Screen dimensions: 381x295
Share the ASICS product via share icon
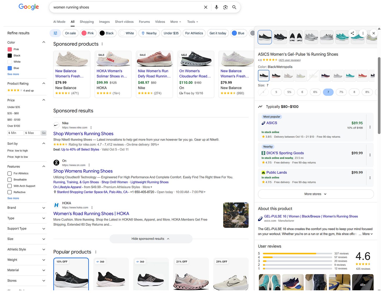pos(352,33)
